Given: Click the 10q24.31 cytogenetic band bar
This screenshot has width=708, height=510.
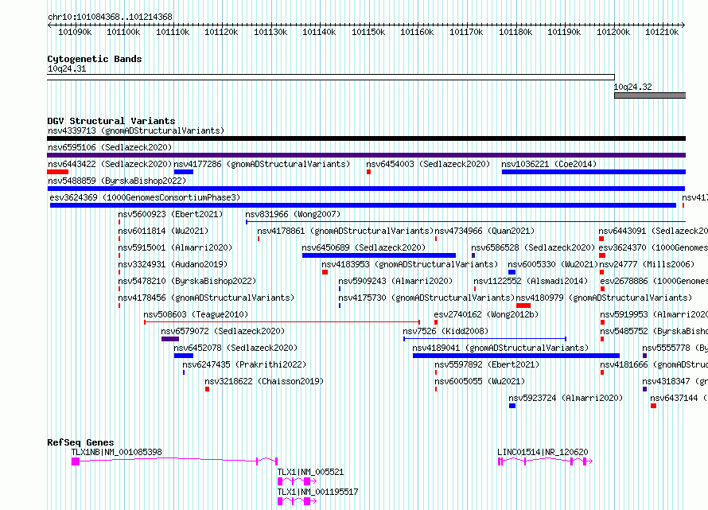Looking at the screenshot, I should click(x=330, y=77).
